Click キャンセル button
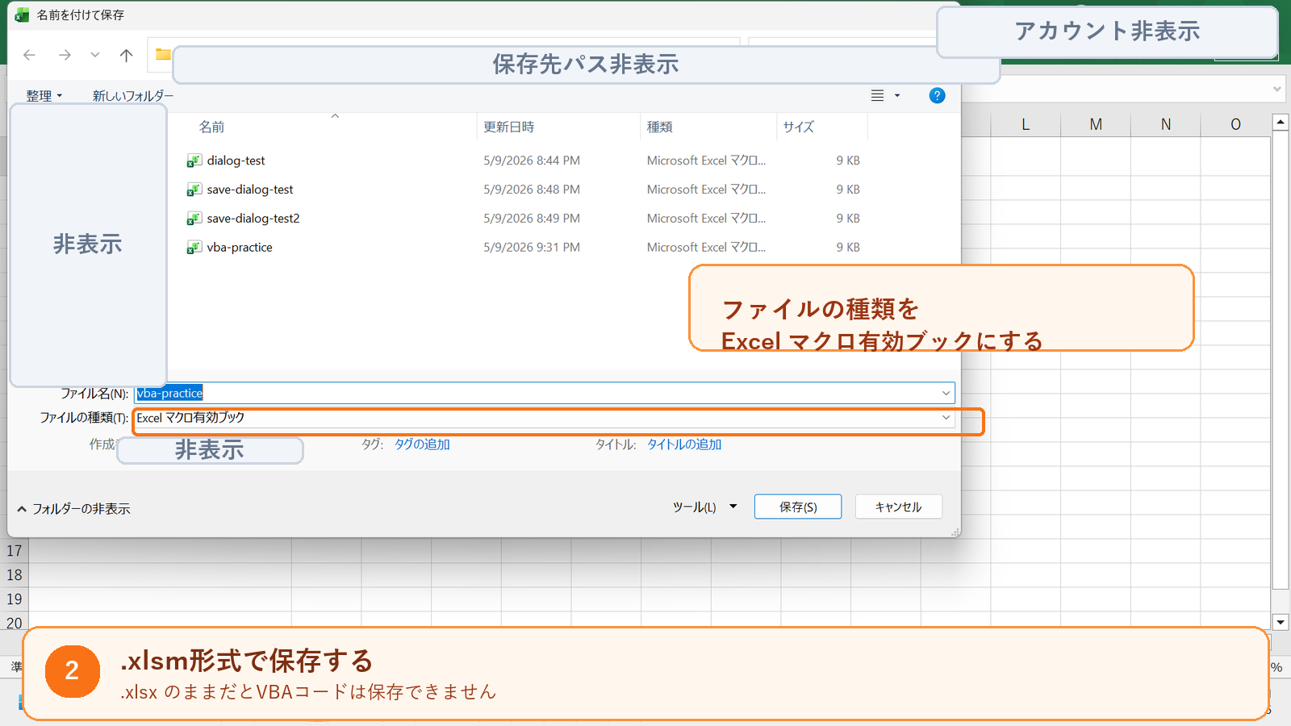Screen dimensions: 1291x726 click(x=898, y=507)
